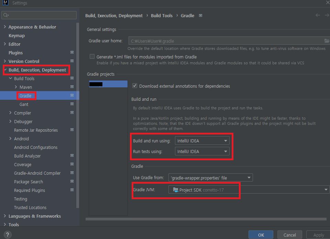Viewport: 330px width, 239px height.
Task: Click the project-level icon in the Gradle row
Action: pos(72,95)
